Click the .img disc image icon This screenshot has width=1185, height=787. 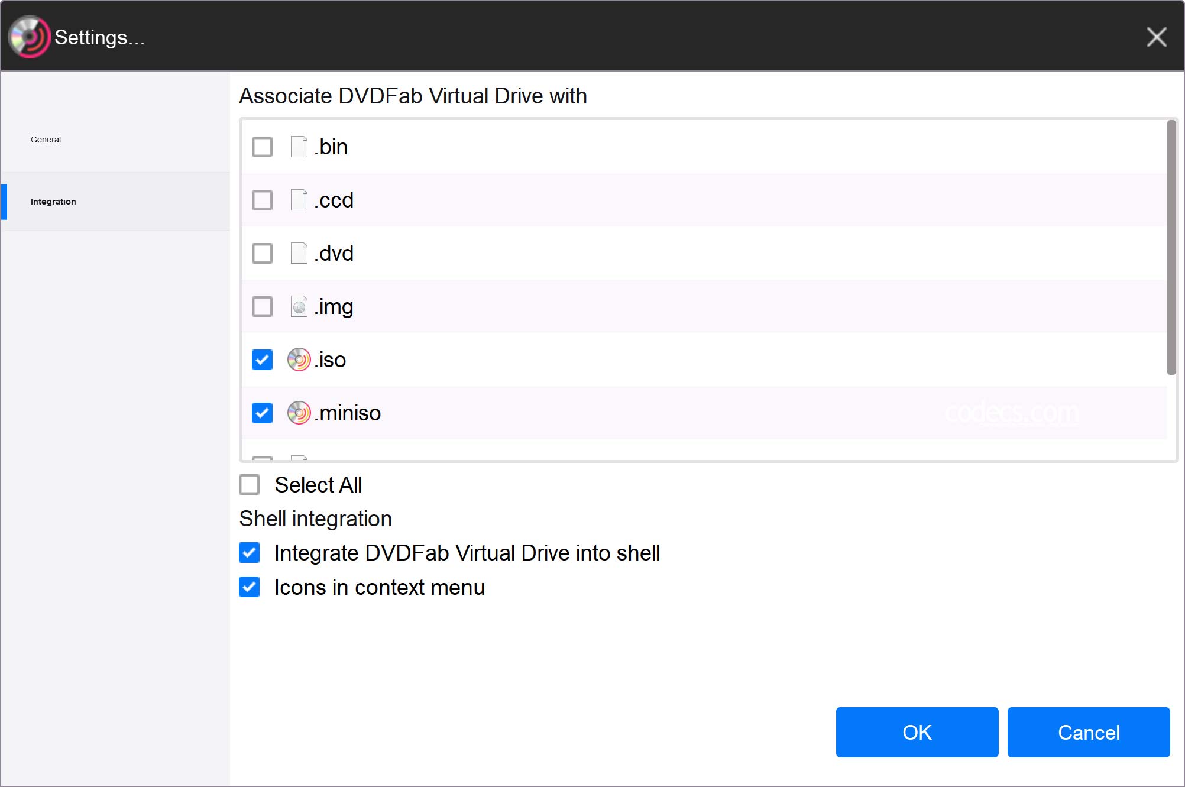click(x=299, y=306)
